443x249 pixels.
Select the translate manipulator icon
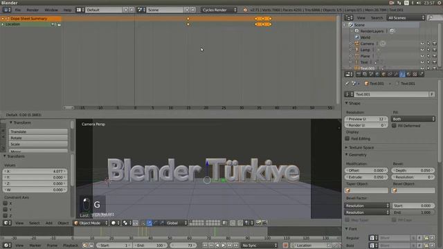(x=150, y=223)
